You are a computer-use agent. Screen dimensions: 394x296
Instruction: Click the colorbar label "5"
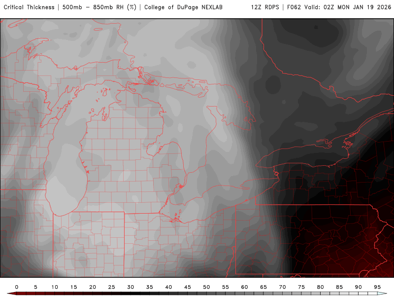coord(35,287)
